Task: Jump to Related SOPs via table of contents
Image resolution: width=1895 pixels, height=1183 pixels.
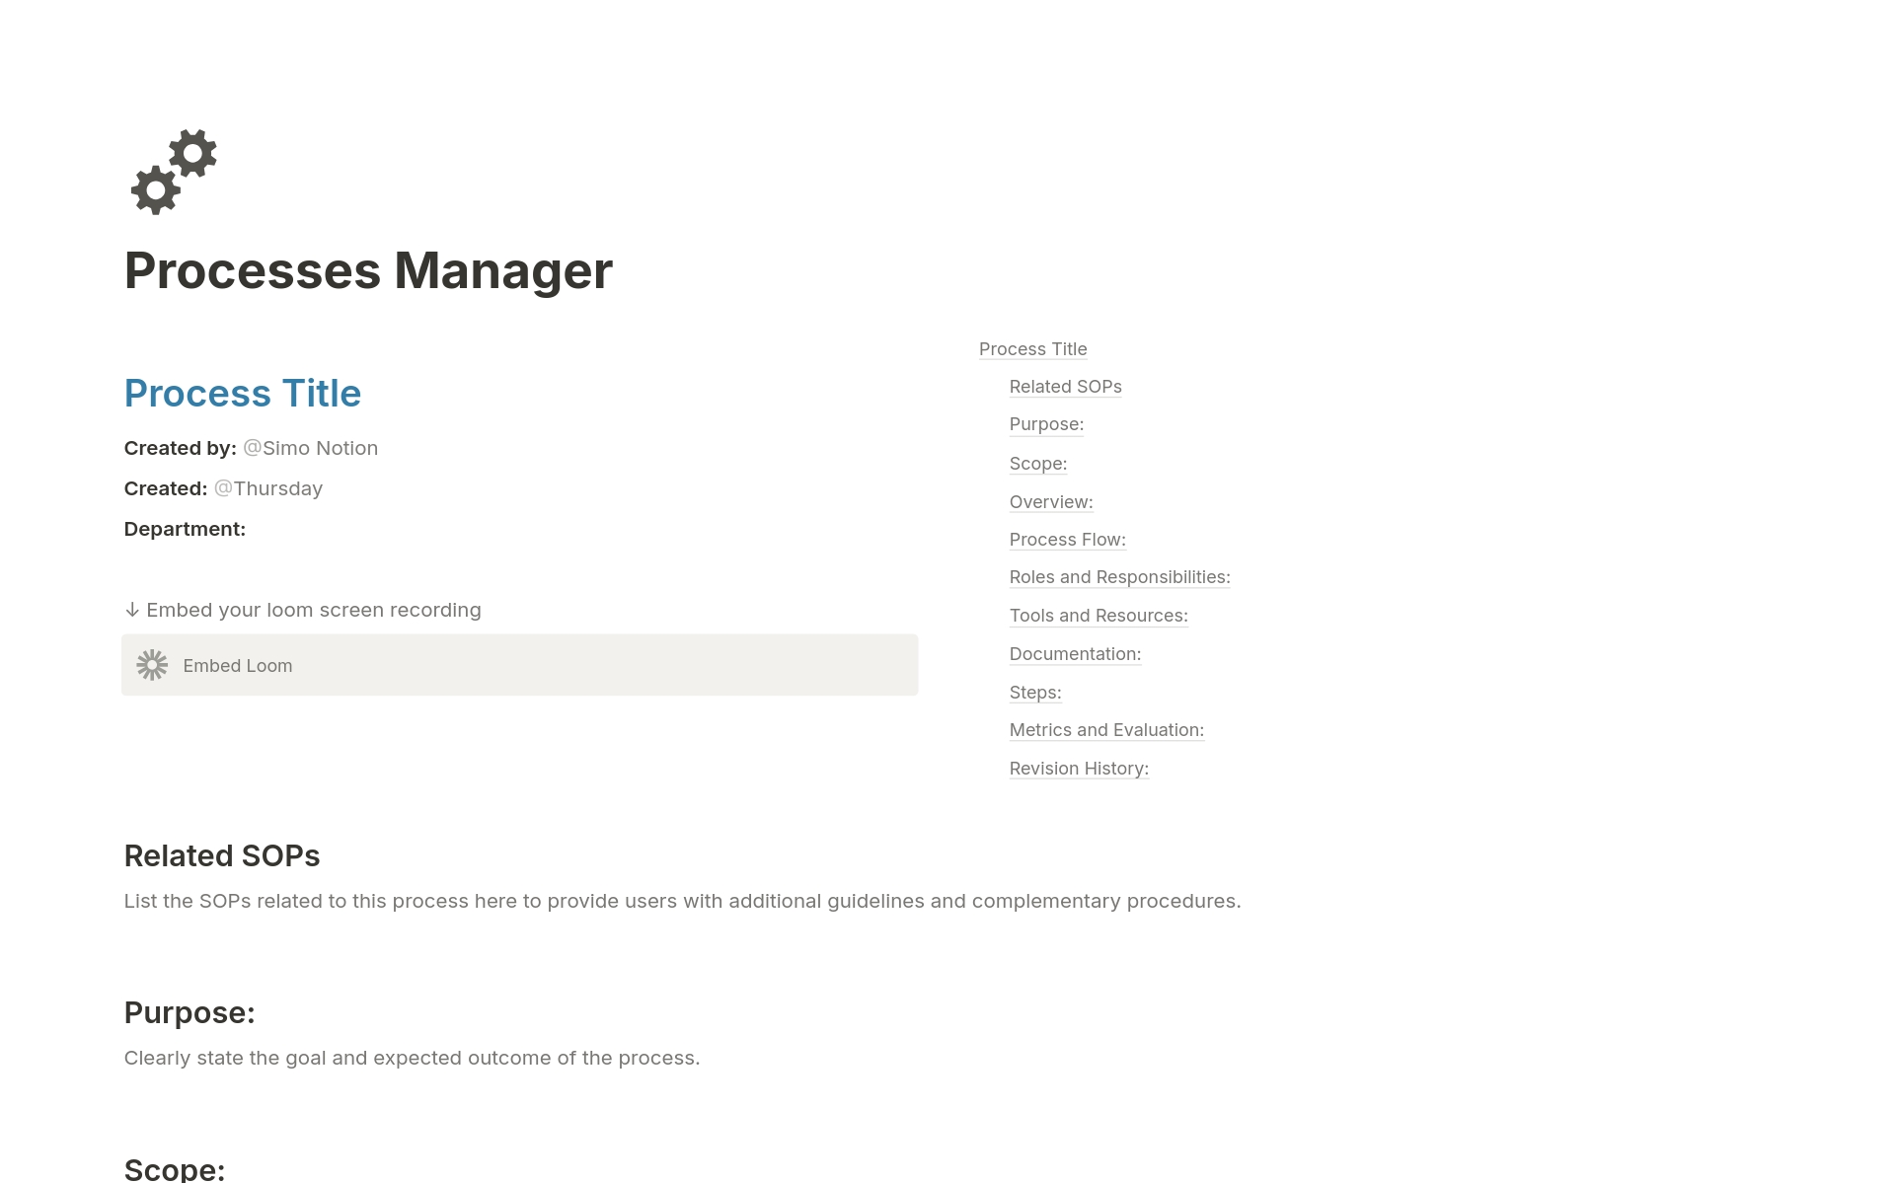Action: click(x=1065, y=387)
